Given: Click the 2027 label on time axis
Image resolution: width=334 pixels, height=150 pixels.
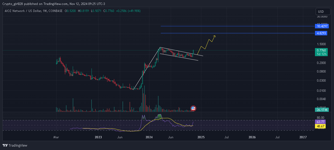Looking at the screenshot, I should [x=303, y=137].
